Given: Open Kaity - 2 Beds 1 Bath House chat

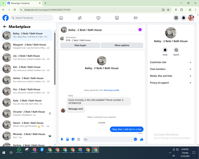Looking at the screenshot, I should [x=27, y=102].
